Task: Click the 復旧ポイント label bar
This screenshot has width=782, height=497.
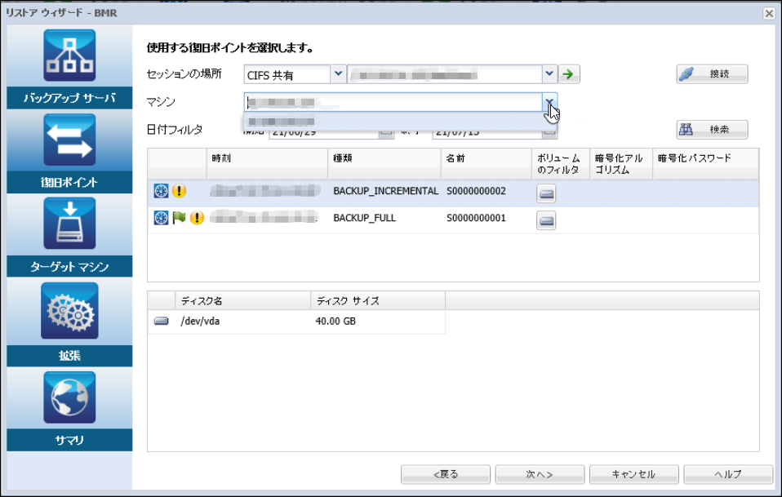Action: pos(69,183)
